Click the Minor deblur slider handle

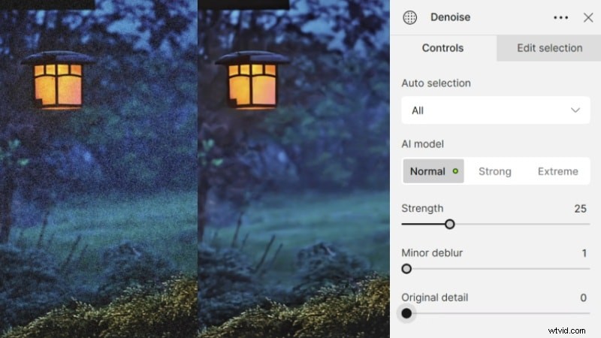tap(406, 269)
